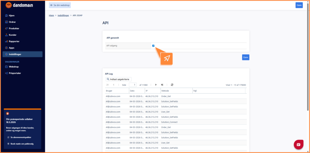Go to previous page of API log
310x153 pixels.
coord(114,85)
